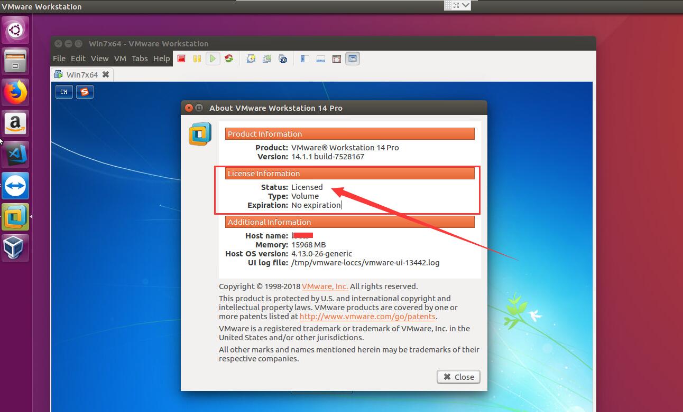Click the CH input language indicator
Image resolution: width=683 pixels, height=412 pixels.
(x=64, y=92)
